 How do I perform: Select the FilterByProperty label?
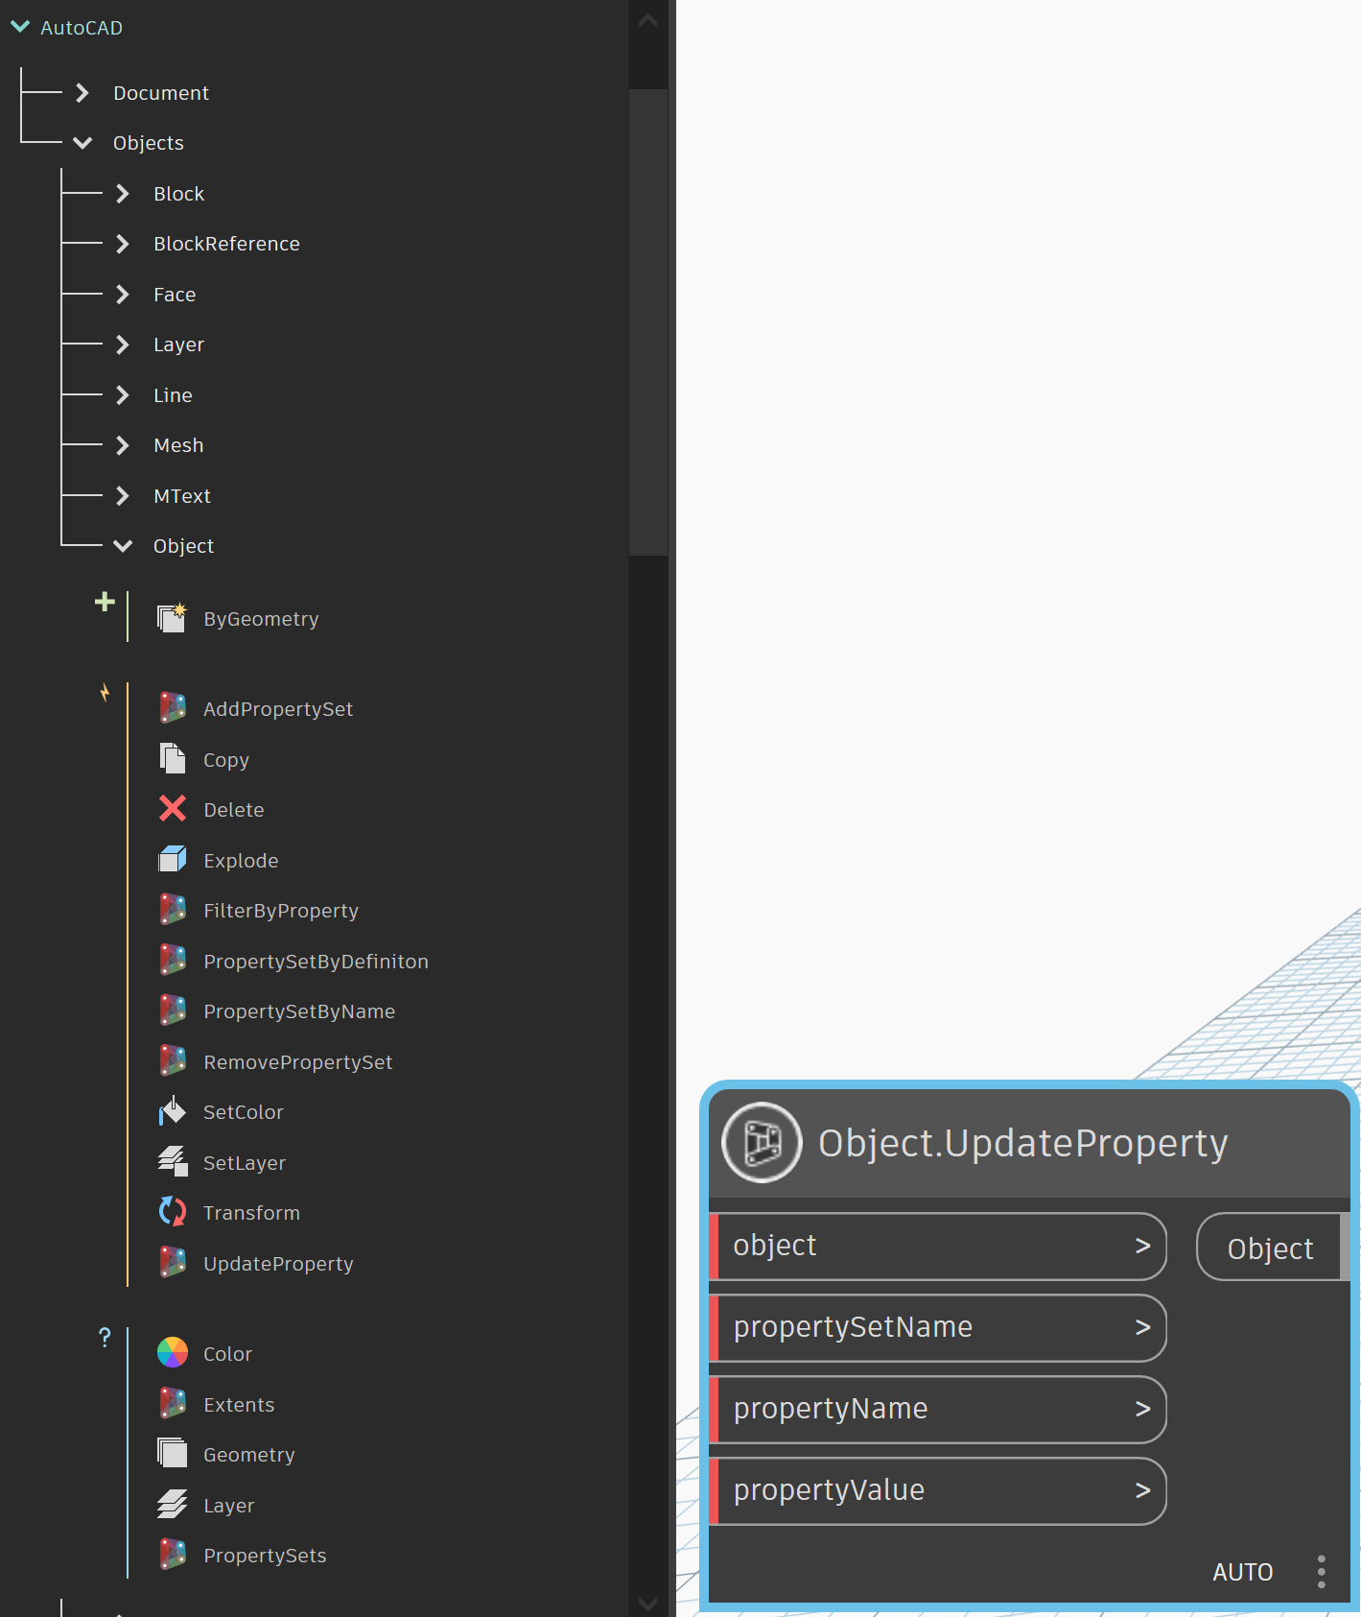pos(281,911)
